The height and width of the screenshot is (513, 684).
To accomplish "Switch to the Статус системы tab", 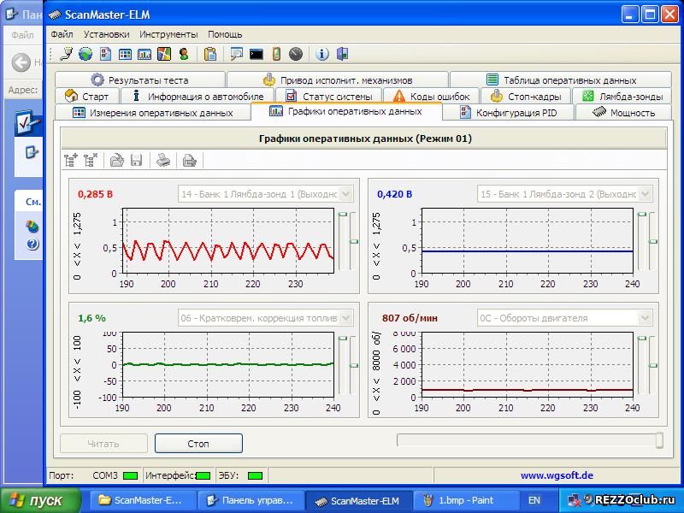I will [328, 96].
